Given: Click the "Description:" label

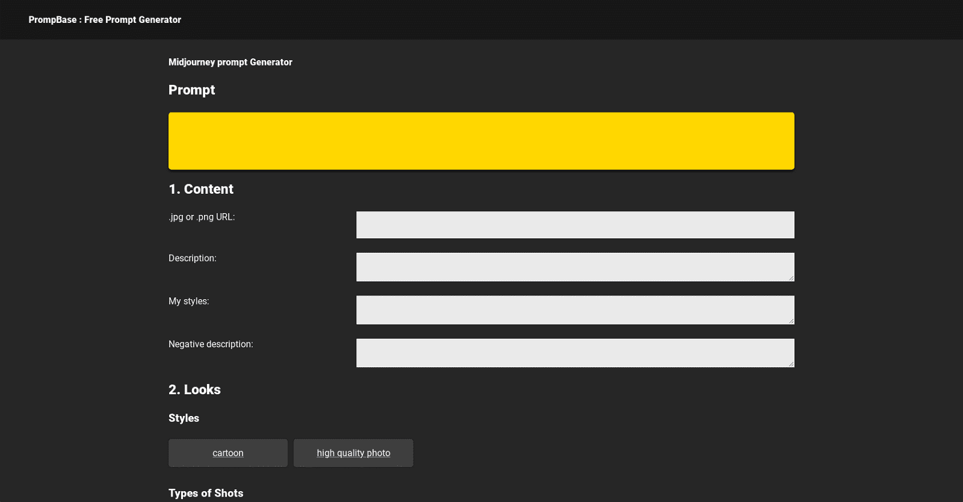Looking at the screenshot, I should coord(192,258).
